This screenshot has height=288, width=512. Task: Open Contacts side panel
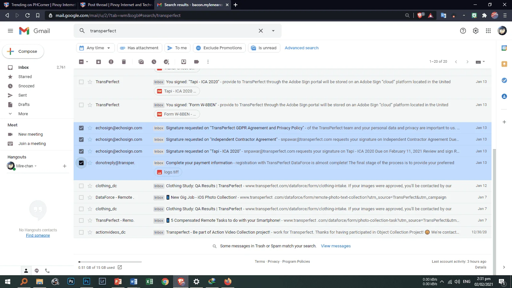[504, 96]
